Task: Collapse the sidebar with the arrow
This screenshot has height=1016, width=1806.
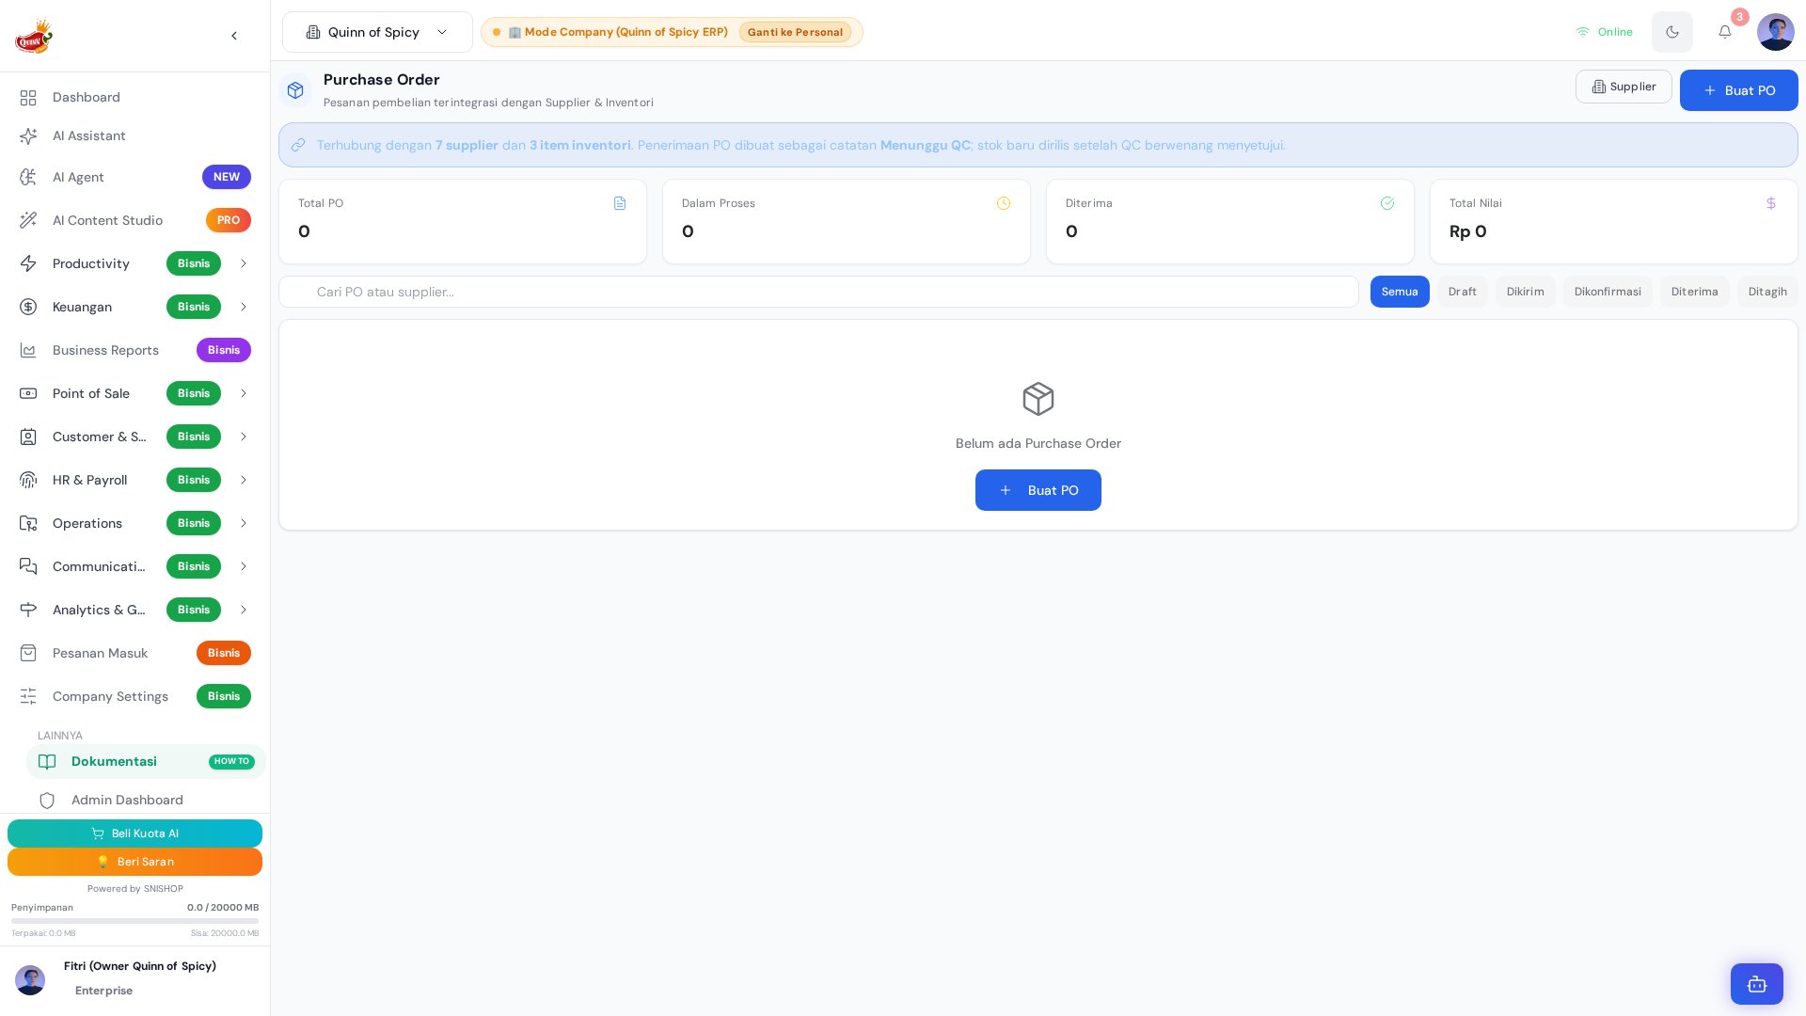Action: (234, 36)
